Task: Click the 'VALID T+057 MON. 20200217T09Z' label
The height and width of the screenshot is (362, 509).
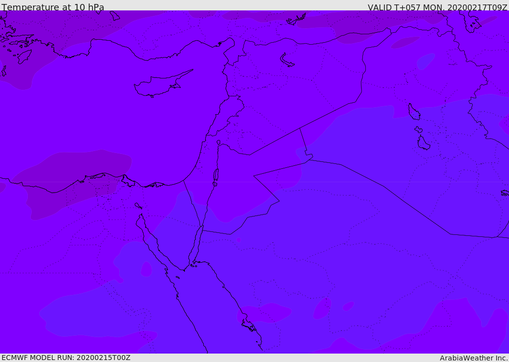Action: (437, 7)
